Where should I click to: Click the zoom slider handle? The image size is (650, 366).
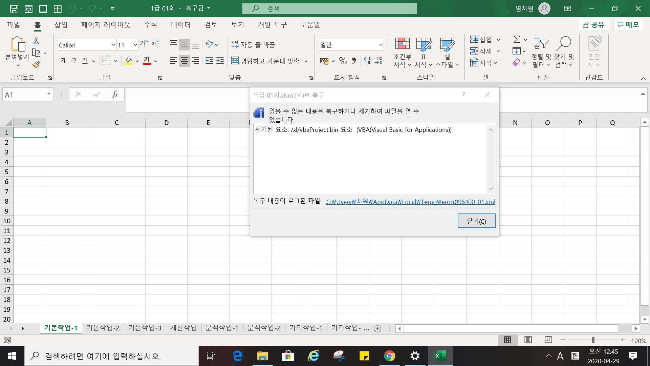593,340
